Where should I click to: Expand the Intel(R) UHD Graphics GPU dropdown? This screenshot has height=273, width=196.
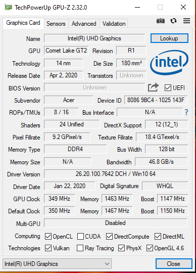click(x=57, y=264)
